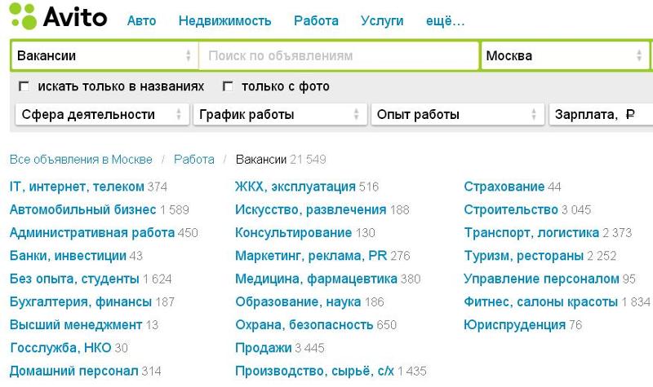Open Домашний персонал category
The width and height of the screenshot is (653, 387).
(73, 371)
